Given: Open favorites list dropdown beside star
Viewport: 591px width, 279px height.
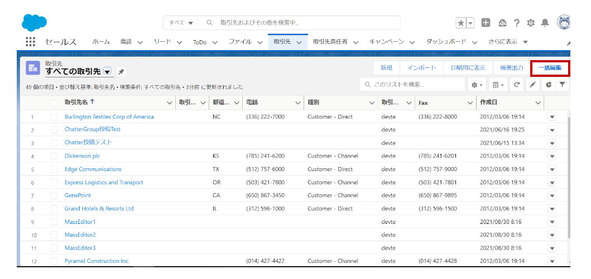Looking at the screenshot, I should click(470, 23).
